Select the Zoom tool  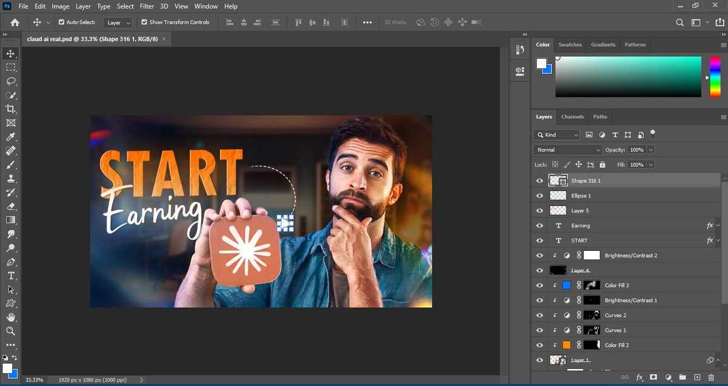coord(10,331)
